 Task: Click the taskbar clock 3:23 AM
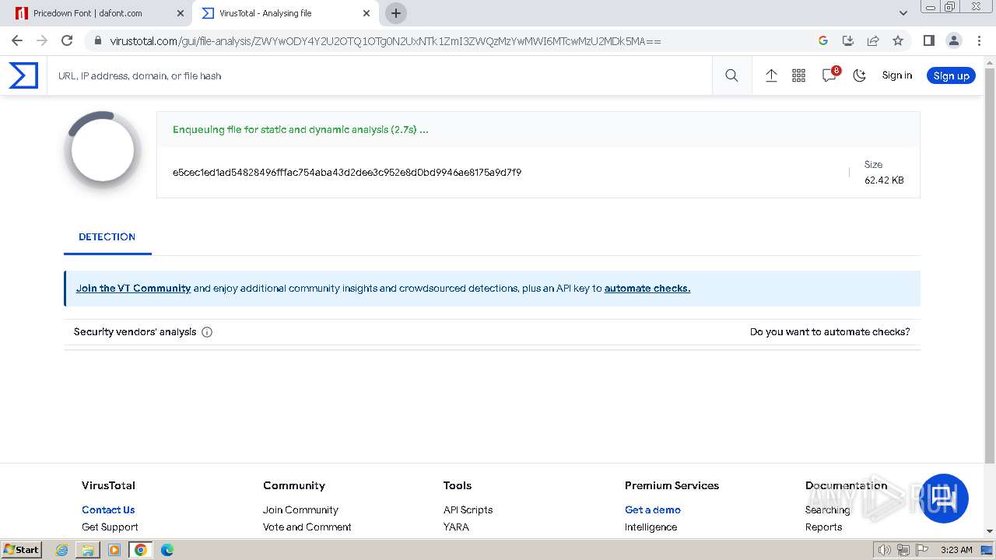(956, 550)
